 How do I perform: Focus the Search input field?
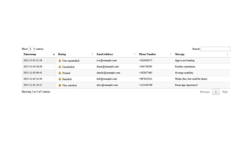215,49
